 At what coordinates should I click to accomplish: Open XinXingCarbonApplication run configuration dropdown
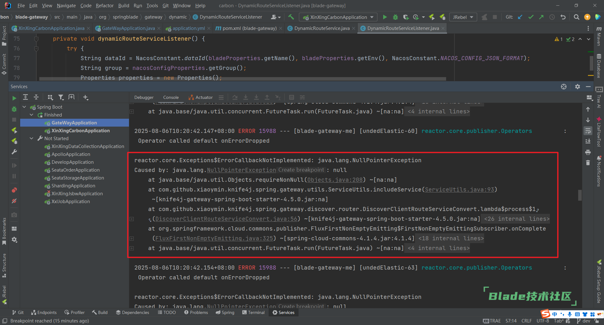(338, 17)
